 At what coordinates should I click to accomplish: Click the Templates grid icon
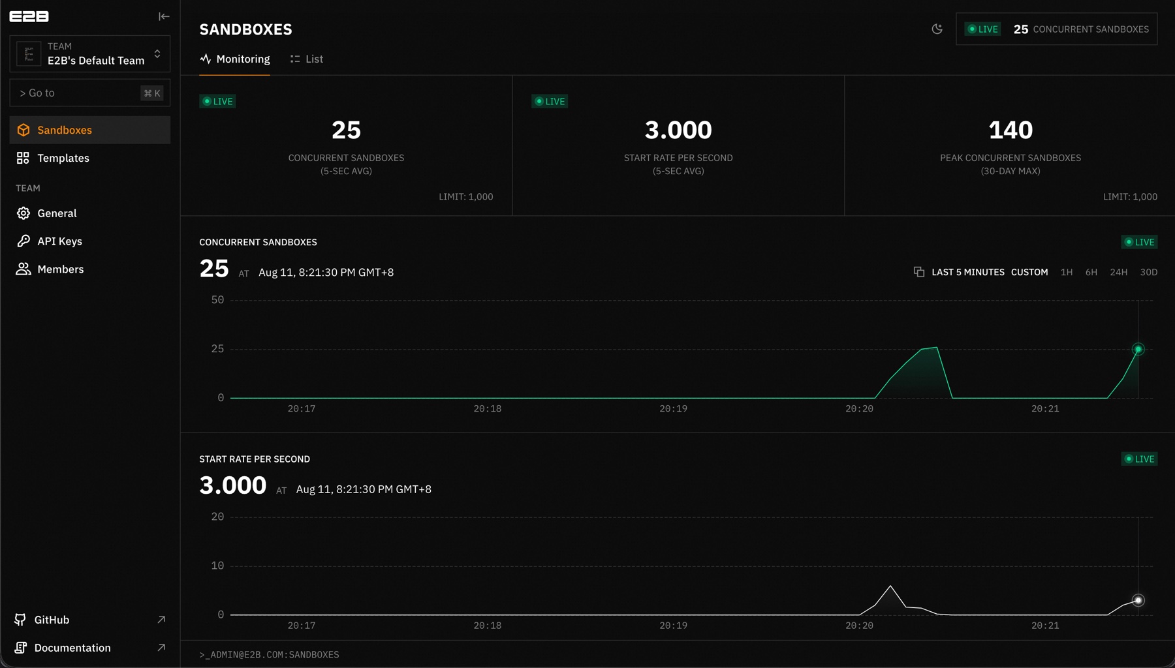[x=23, y=158]
